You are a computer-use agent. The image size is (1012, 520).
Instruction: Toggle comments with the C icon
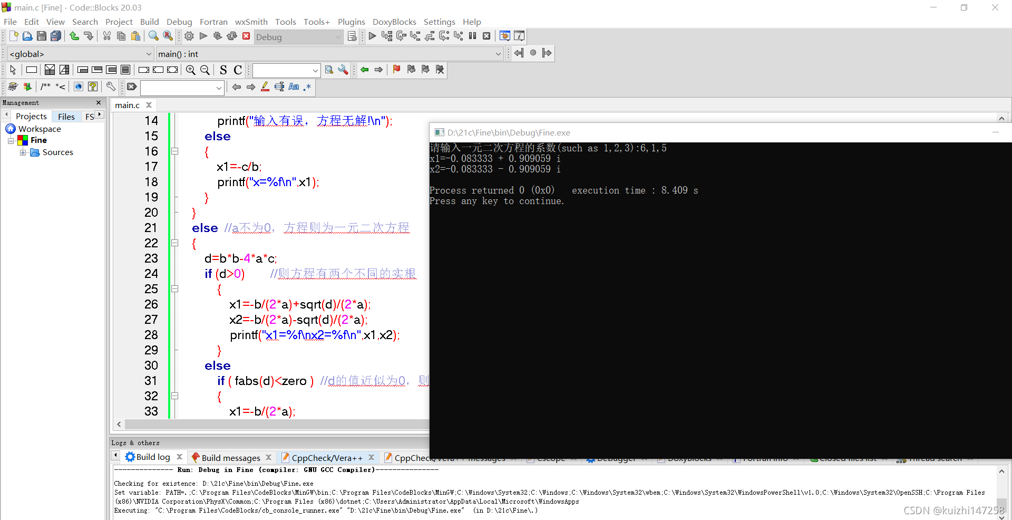pos(238,70)
